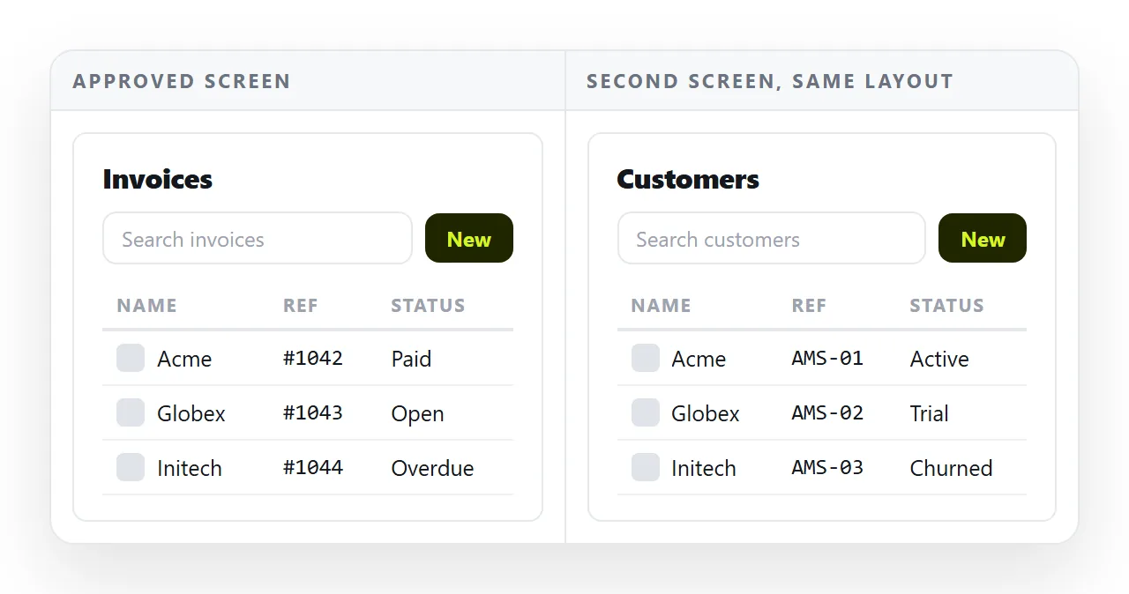Click the Invoices heading
Image resolution: width=1129 pixels, height=594 pixels.
coord(158,179)
